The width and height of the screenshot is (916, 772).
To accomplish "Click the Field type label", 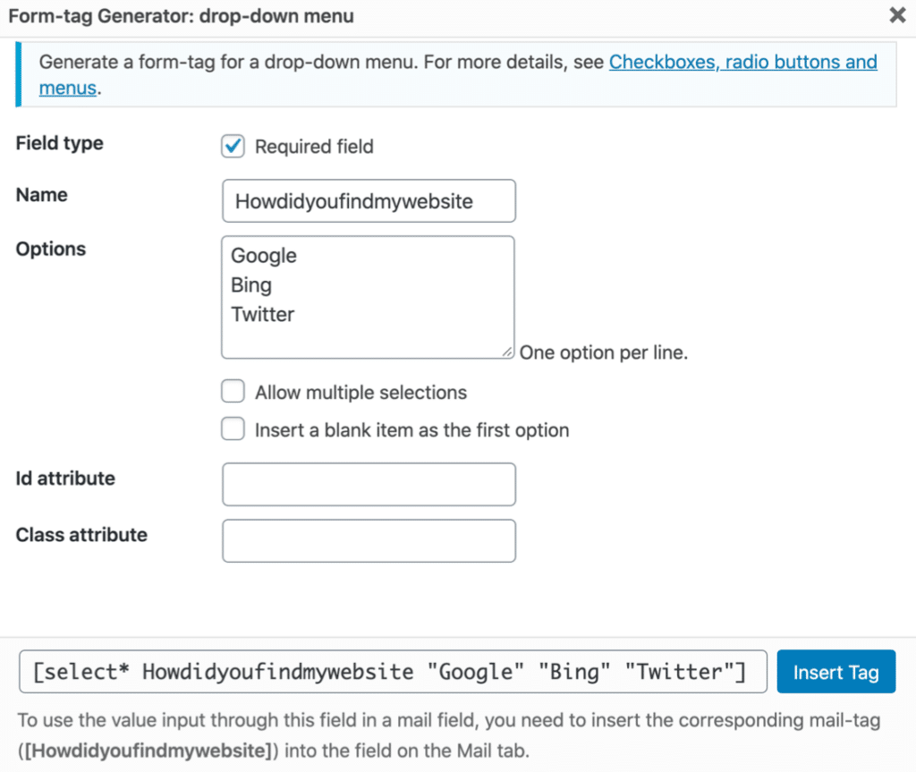I will (x=59, y=143).
